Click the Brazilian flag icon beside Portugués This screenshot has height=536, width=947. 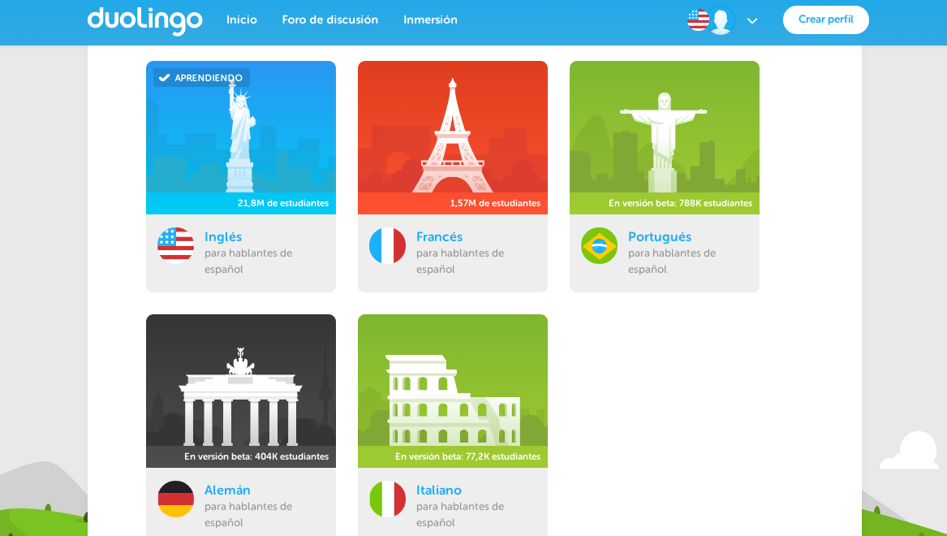[599, 245]
